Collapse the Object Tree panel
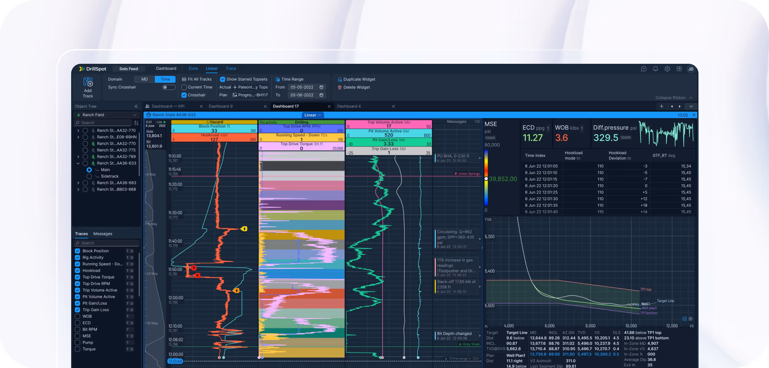The width and height of the screenshot is (769, 368). [136, 106]
